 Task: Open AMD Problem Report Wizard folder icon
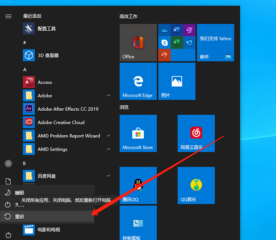(29, 136)
